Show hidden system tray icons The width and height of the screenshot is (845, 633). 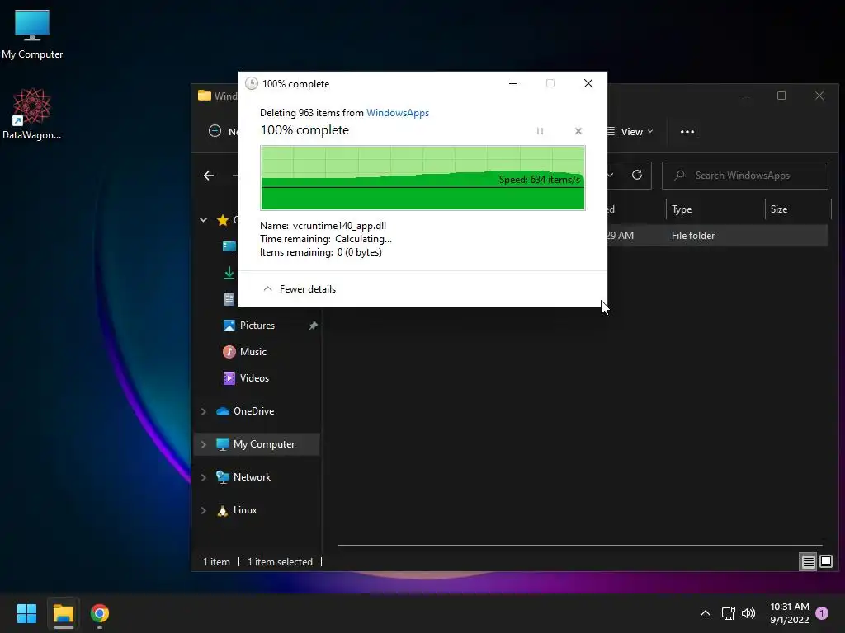point(705,613)
